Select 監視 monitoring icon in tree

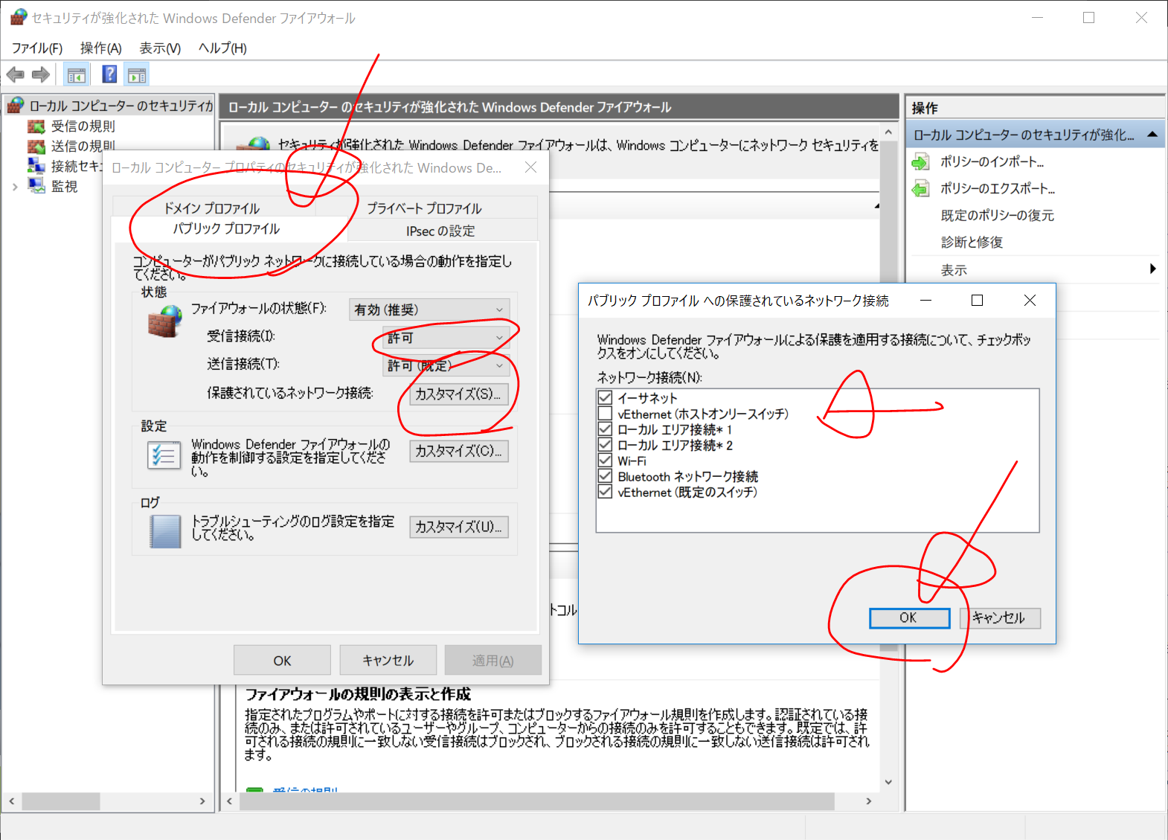coord(36,186)
